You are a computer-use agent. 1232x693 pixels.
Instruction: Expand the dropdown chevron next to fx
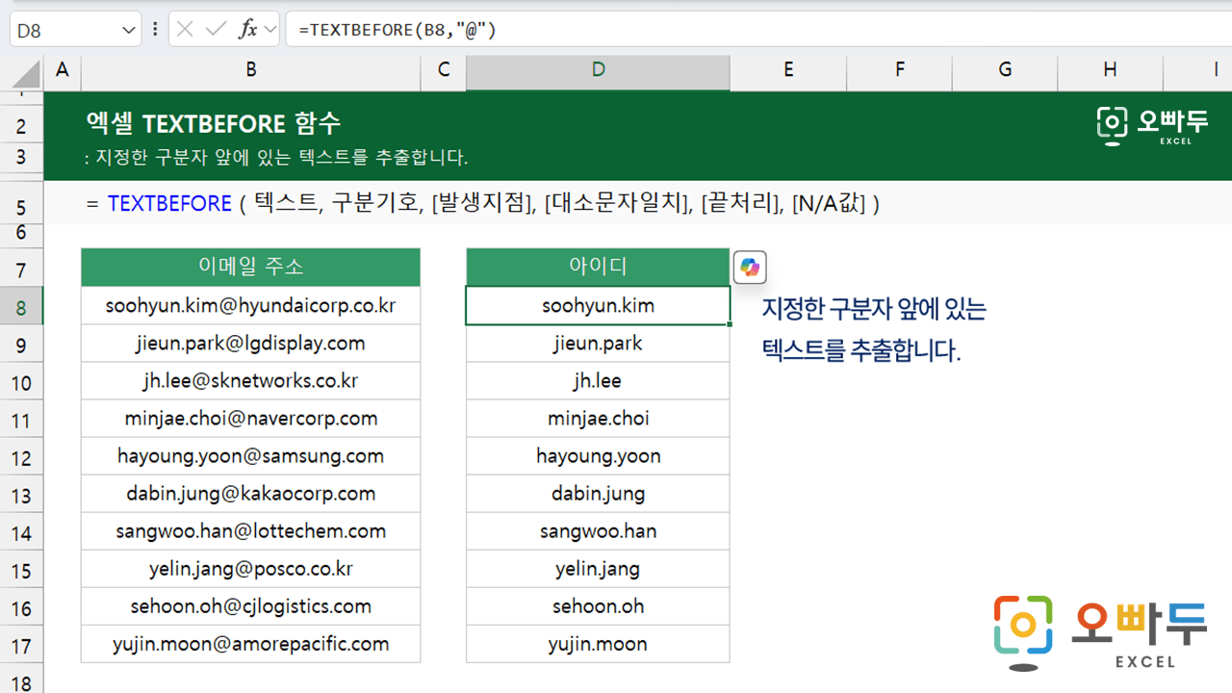pos(270,31)
